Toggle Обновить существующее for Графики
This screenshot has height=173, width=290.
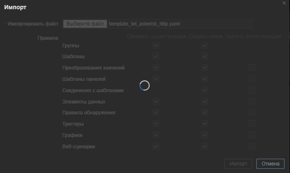[x=156, y=135]
